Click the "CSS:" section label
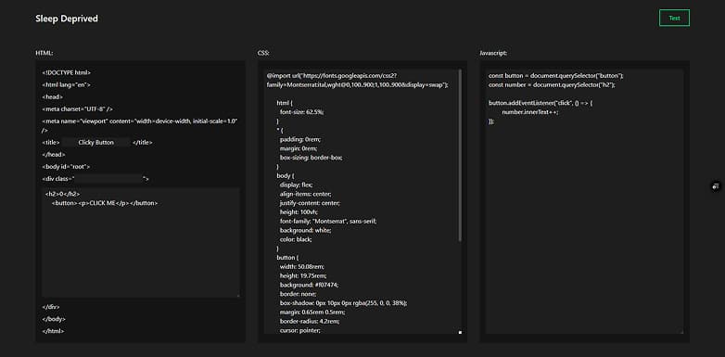 pos(263,53)
